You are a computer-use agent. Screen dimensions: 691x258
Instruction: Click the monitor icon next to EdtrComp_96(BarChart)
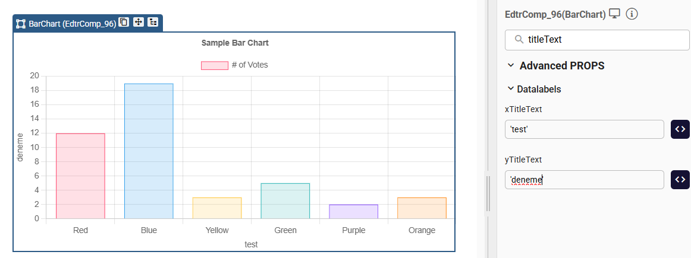(x=615, y=14)
